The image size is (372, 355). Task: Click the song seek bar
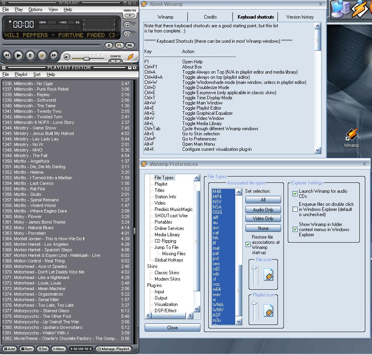pyautogui.click(x=52, y=45)
